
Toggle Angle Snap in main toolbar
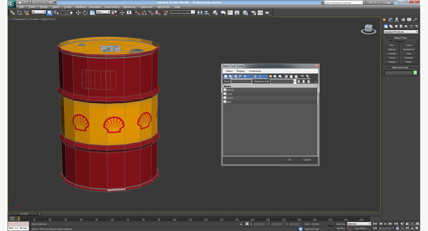tap(144, 13)
